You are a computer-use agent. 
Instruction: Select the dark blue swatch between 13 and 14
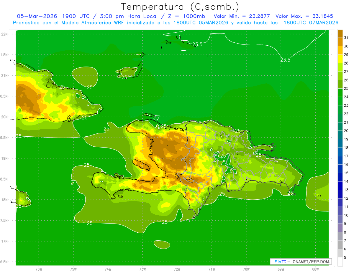click(340, 186)
